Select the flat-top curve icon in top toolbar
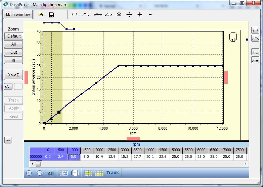The height and width of the screenshot is (187, 263). point(75,15)
